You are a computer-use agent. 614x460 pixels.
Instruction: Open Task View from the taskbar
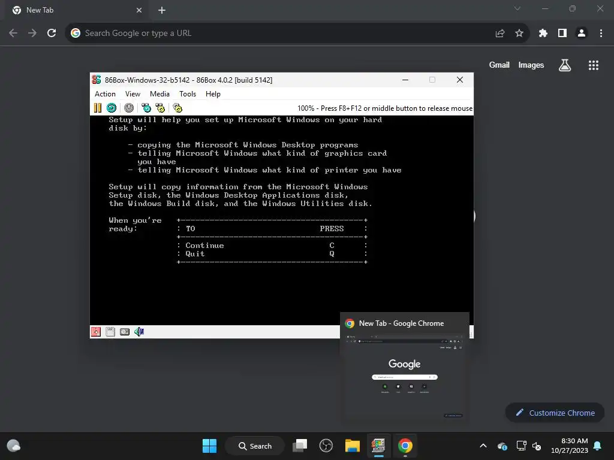tap(300, 446)
